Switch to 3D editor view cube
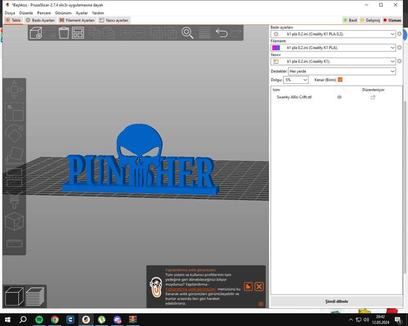Screen dimensions: 408x326 point(14,296)
